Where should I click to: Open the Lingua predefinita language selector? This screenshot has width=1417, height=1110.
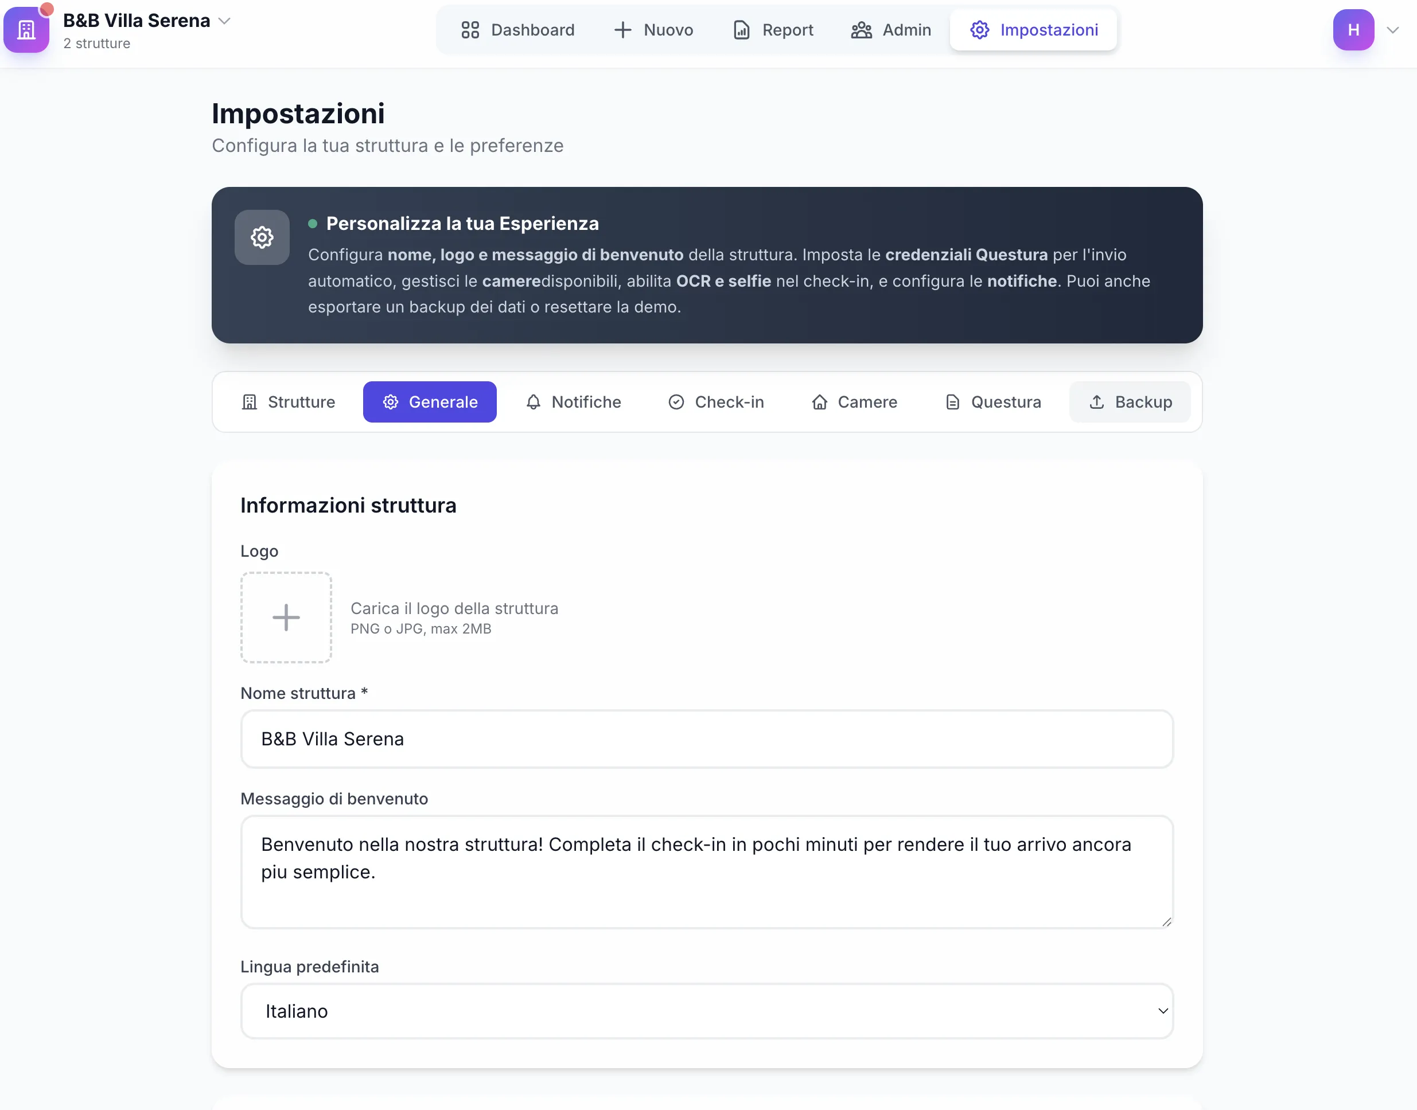coord(706,1011)
